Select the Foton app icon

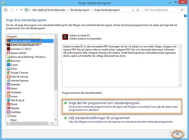coord(9,69)
